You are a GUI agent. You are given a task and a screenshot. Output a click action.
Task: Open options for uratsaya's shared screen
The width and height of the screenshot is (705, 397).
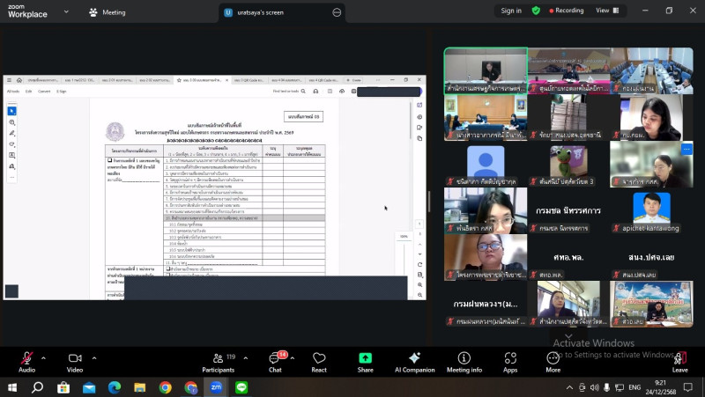(x=337, y=12)
